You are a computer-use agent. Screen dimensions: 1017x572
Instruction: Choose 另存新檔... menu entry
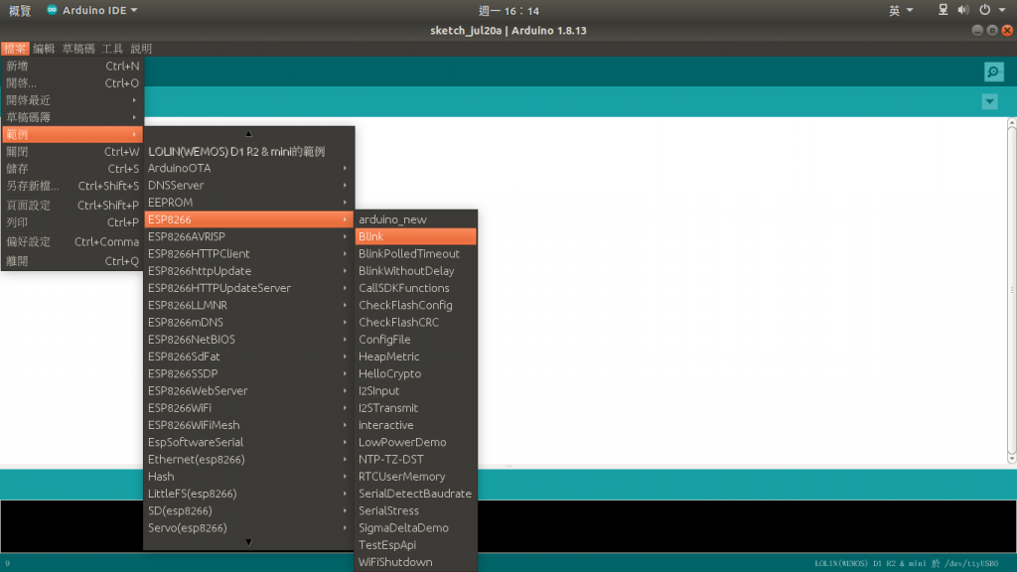pos(72,186)
